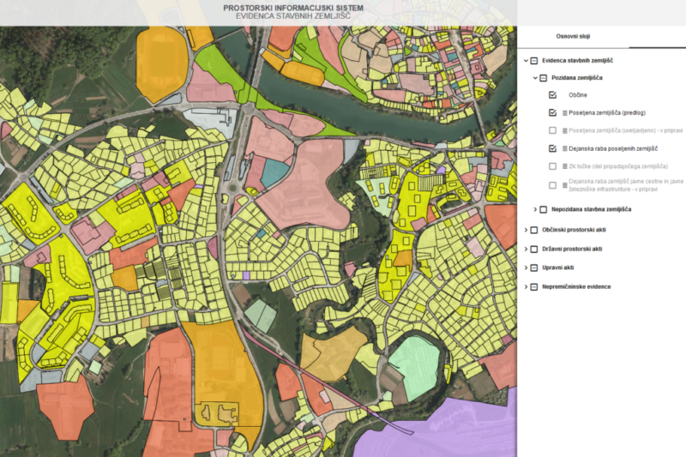This screenshot has width=686, height=457.
Task: Toggle the Pozidana zemljišča group checkbox
Action: [x=544, y=78]
